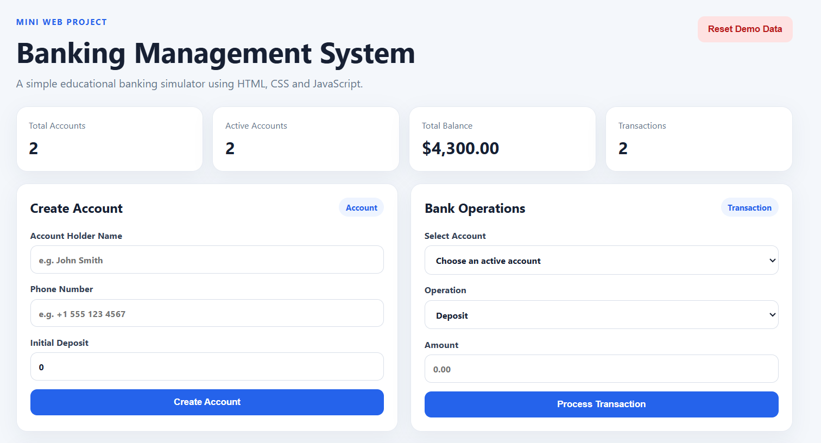Click the Select Account label
The image size is (821, 443).
point(455,236)
